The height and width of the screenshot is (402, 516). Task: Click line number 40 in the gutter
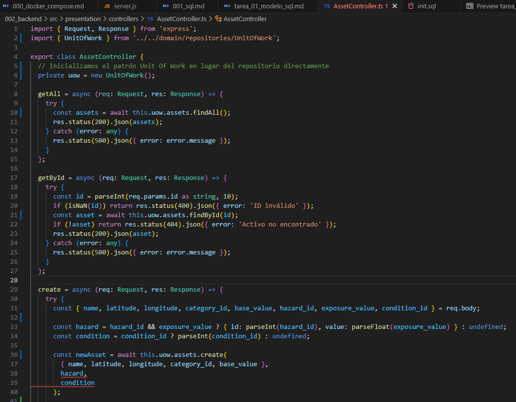14,392
